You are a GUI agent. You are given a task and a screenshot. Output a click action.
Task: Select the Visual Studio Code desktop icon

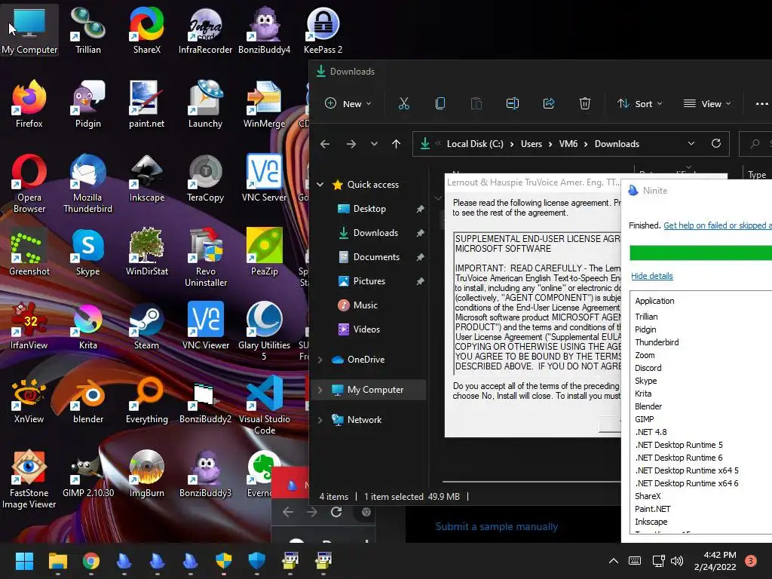pyautogui.click(x=265, y=405)
